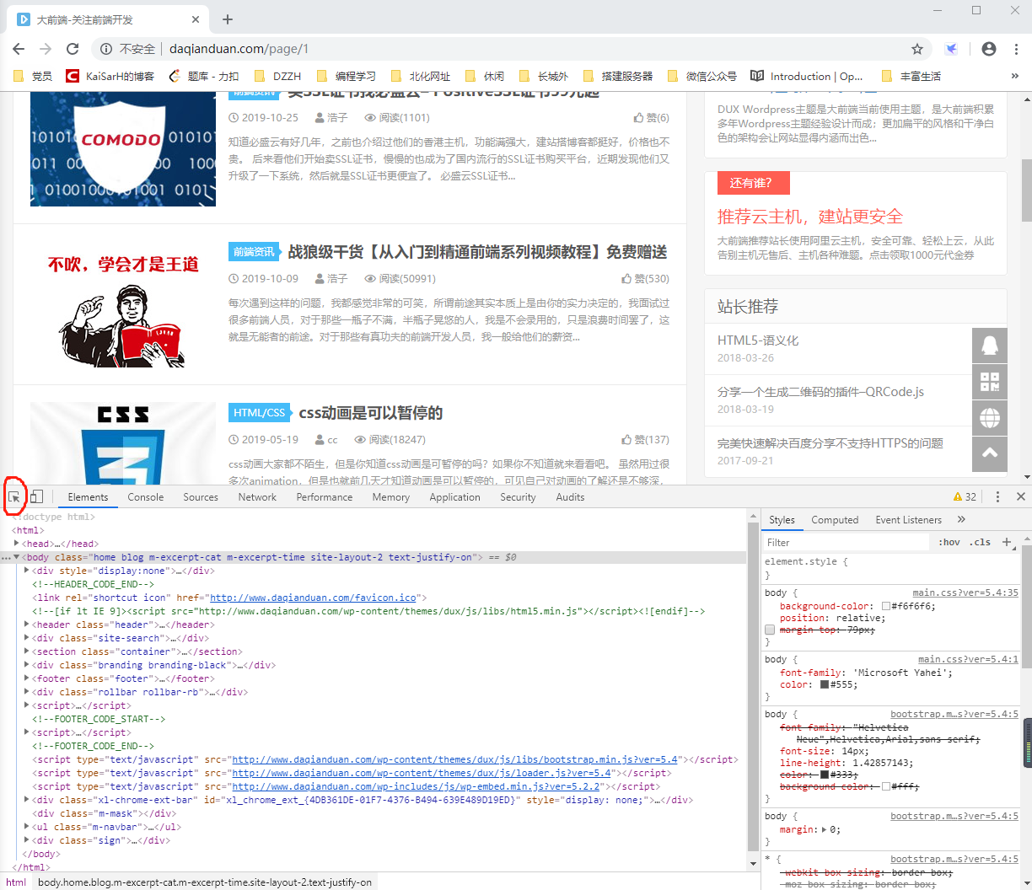The width and height of the screenshot is (1032, 890).
Task: Select the html breadcrumb at bottom
Action: [x=16, y=882]
